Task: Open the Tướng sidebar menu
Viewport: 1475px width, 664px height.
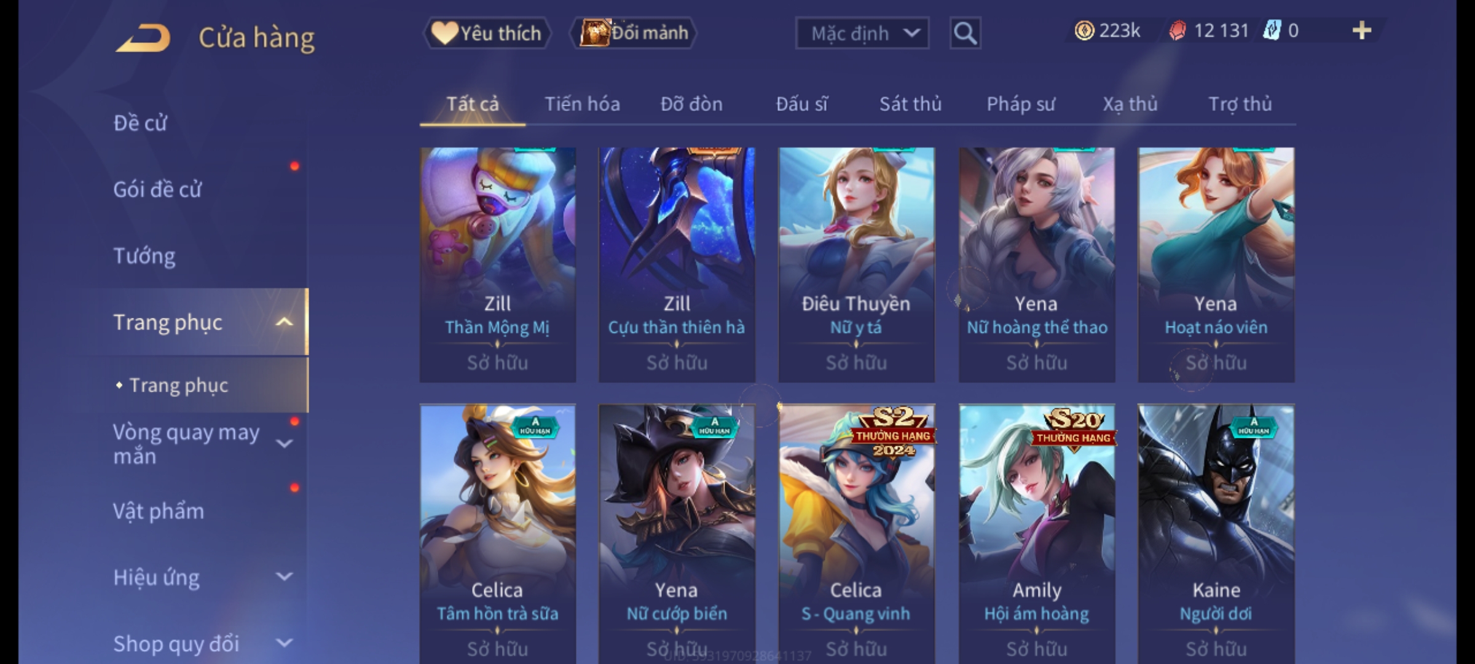Action: click(144, 256)
